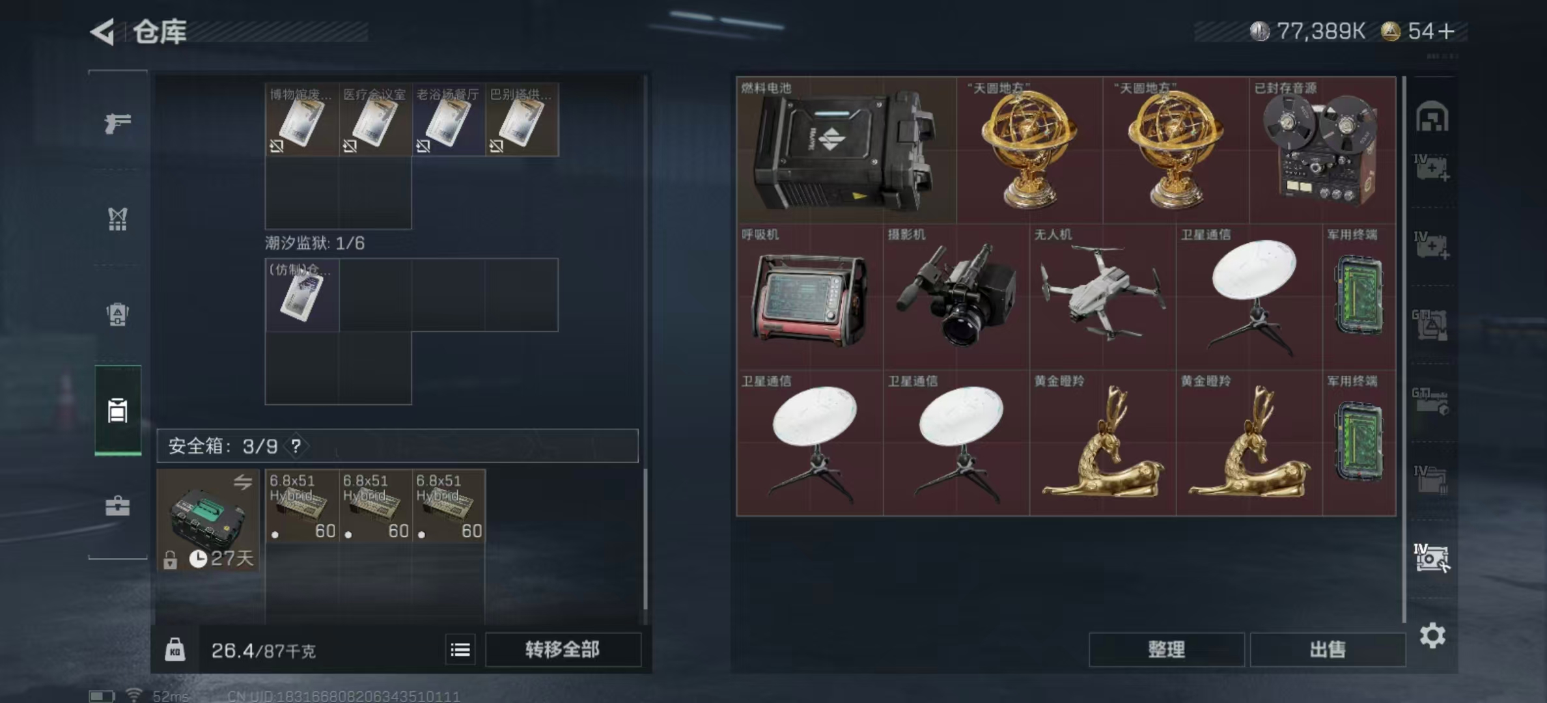Image resolution: width=1547 pixels, height=703 pixels.
Task: Toggle list view next to transfer all
Action: coord(460,650)
